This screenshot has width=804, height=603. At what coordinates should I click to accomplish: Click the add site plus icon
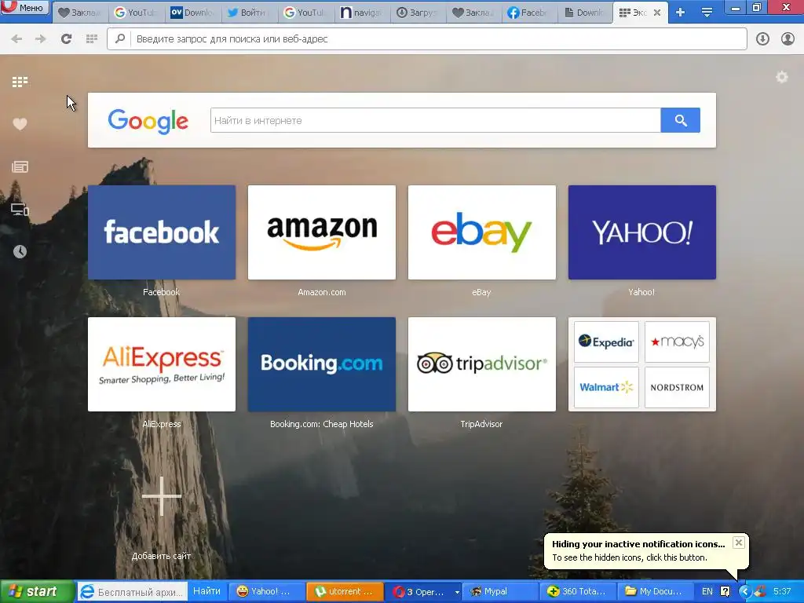[162, 496]
